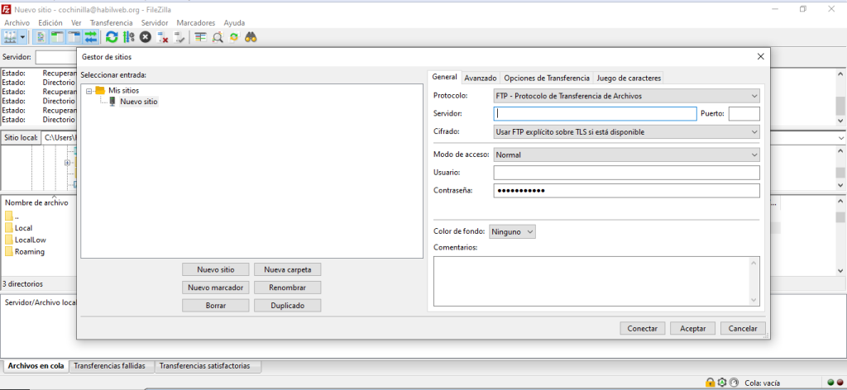Viewport: 847px width, 390px height.
Task: Switch to the Avanzado tab
Action: pyautogui.click(x=481, y=78)
